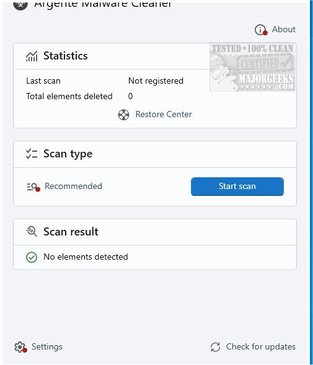
Task: Select the Recommended scan type label
Action: click(73, 187)
